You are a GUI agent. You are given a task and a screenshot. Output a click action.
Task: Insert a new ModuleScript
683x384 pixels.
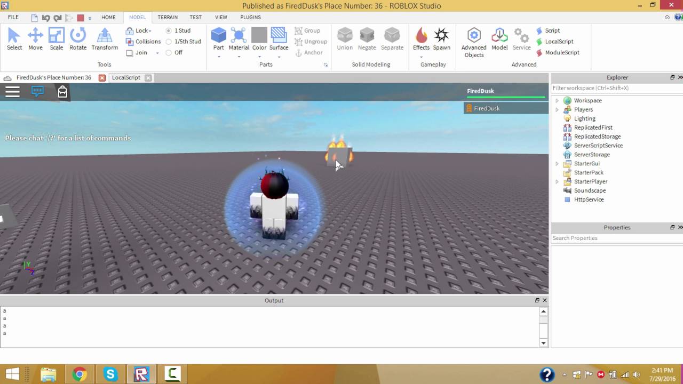click(558, 52)
